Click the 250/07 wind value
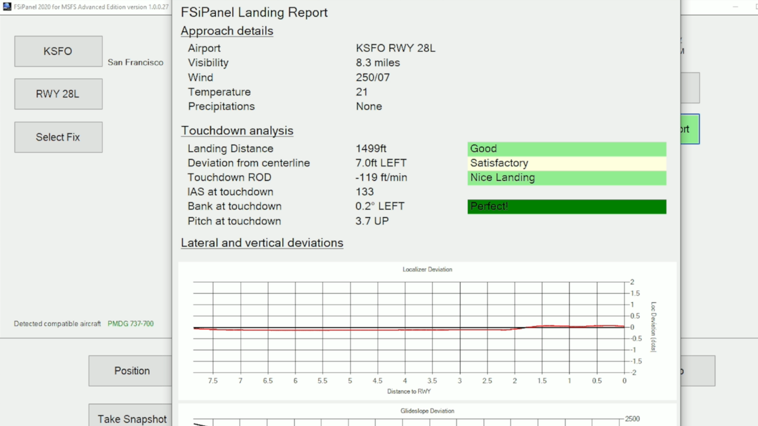758x426 pixels. (373, 77)
